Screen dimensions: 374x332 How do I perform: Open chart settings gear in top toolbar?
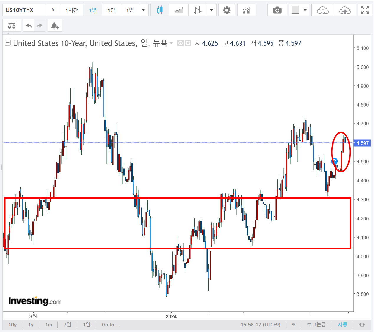click(227, 10)
